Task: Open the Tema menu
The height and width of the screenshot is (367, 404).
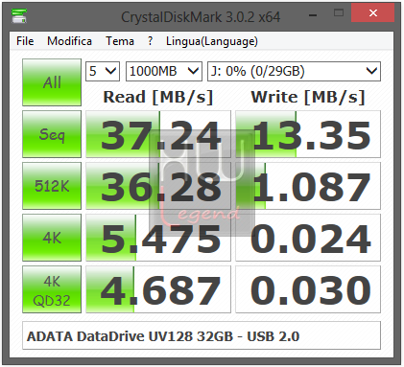Action: (120, 41)
